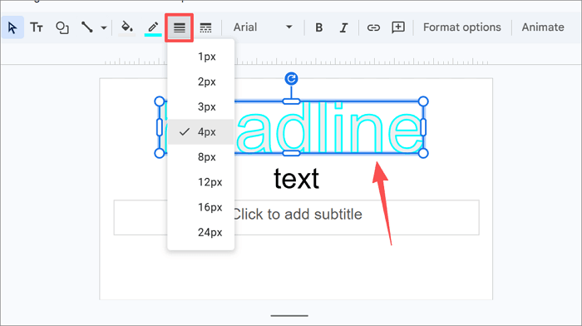Open the Arial font dropdown

point(263,27)
